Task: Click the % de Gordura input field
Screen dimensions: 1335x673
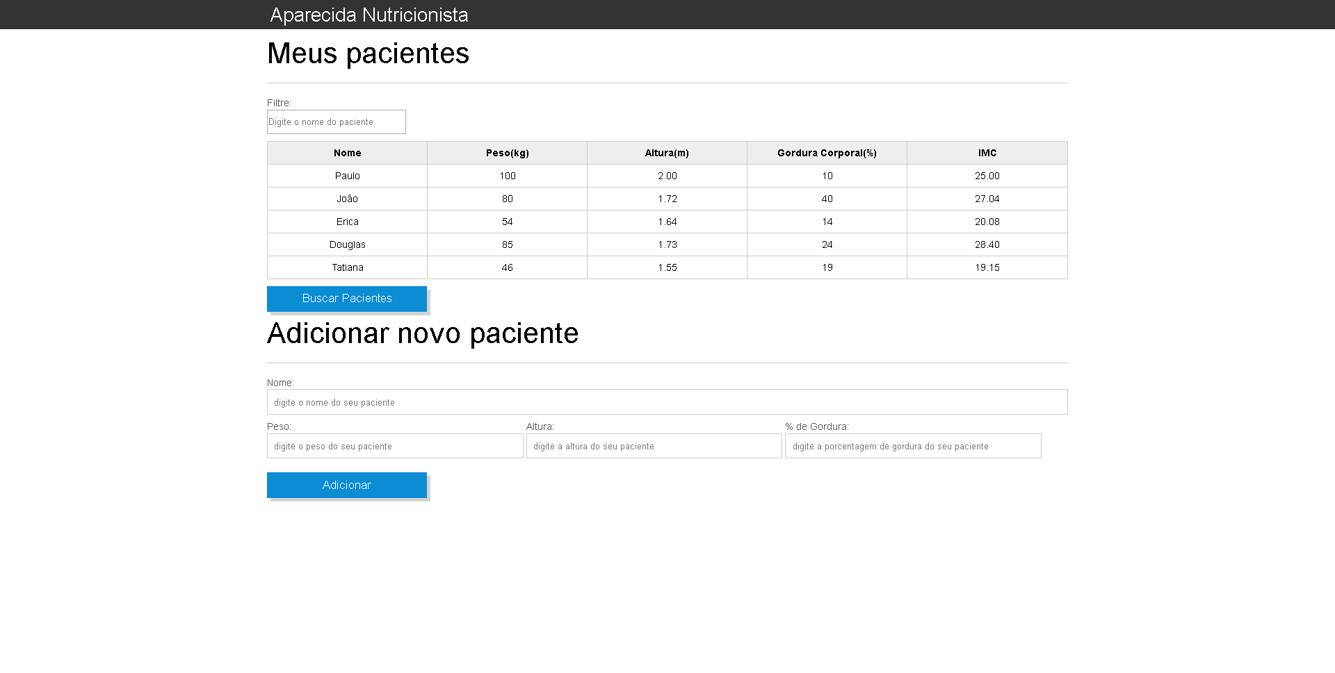Action: click(x=912, y=446)
